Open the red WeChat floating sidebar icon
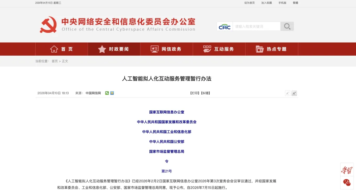This screenshot has width=356, height=194. [x=347, y=182]
